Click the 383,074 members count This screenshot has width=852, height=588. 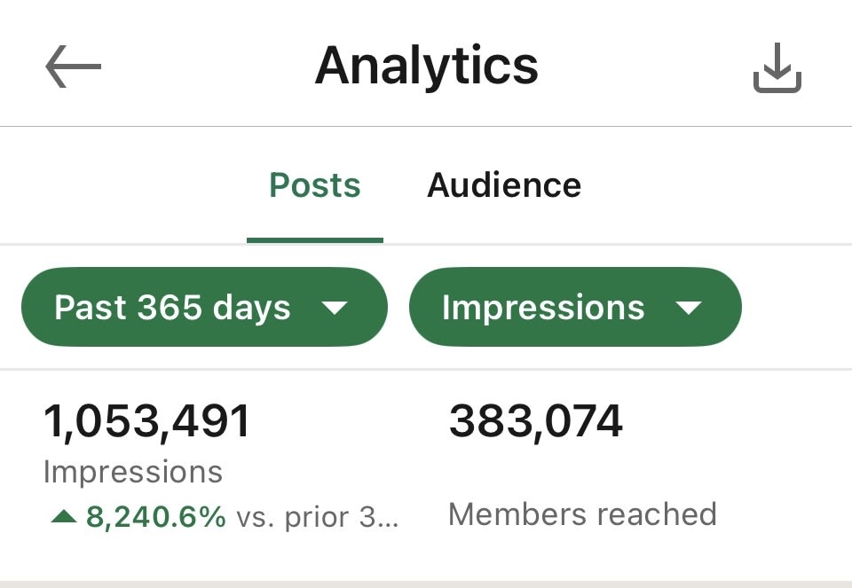(x=536, y=421)
